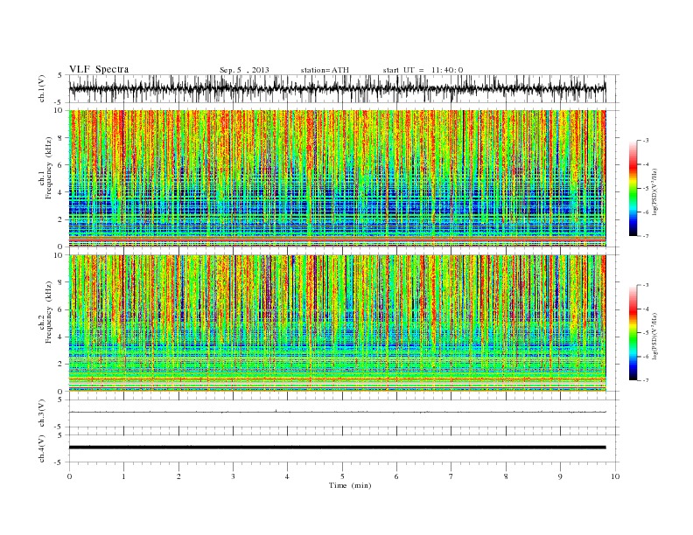Click the "5" tick on time axis

[x=342, y=476]
